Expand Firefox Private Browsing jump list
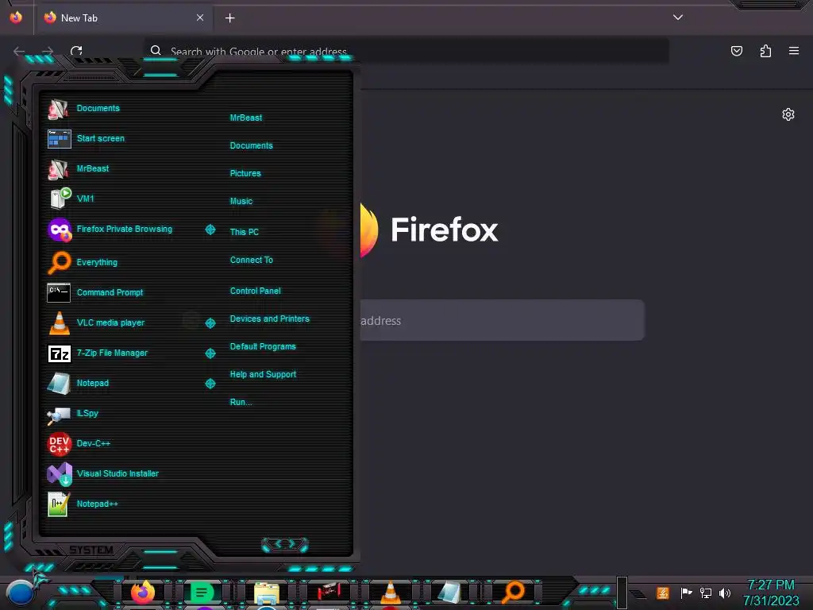813x610 pixels. (210, 230)
